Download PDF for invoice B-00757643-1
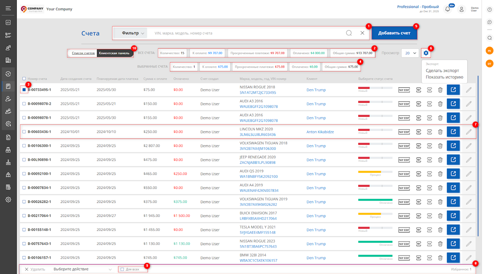 click(430, 244)
